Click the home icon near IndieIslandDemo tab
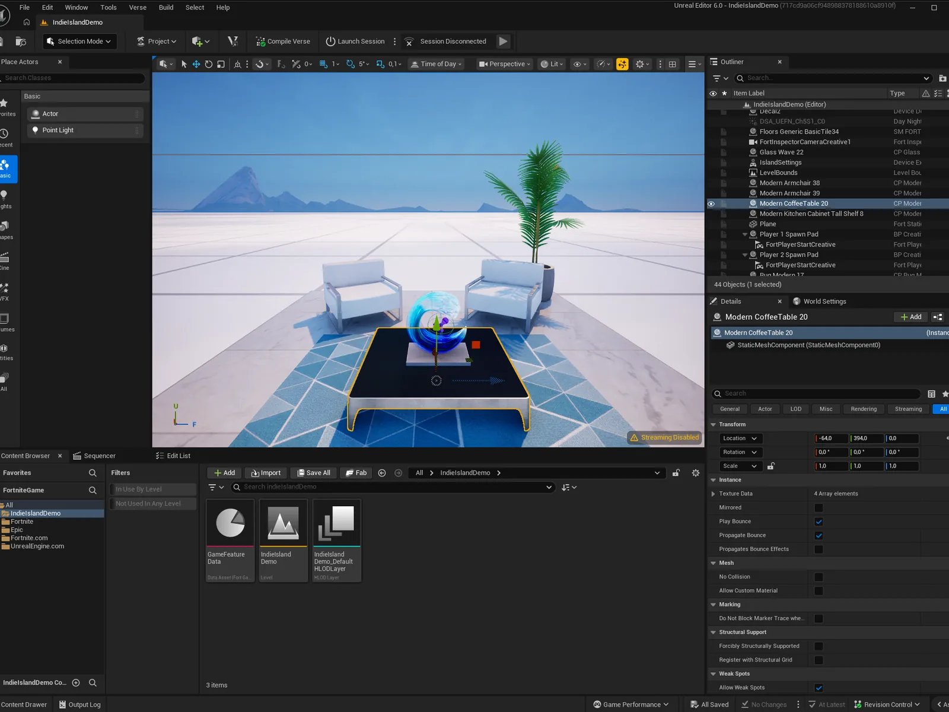The height and width of the screenshot is (712, 949). click(27, 22)
